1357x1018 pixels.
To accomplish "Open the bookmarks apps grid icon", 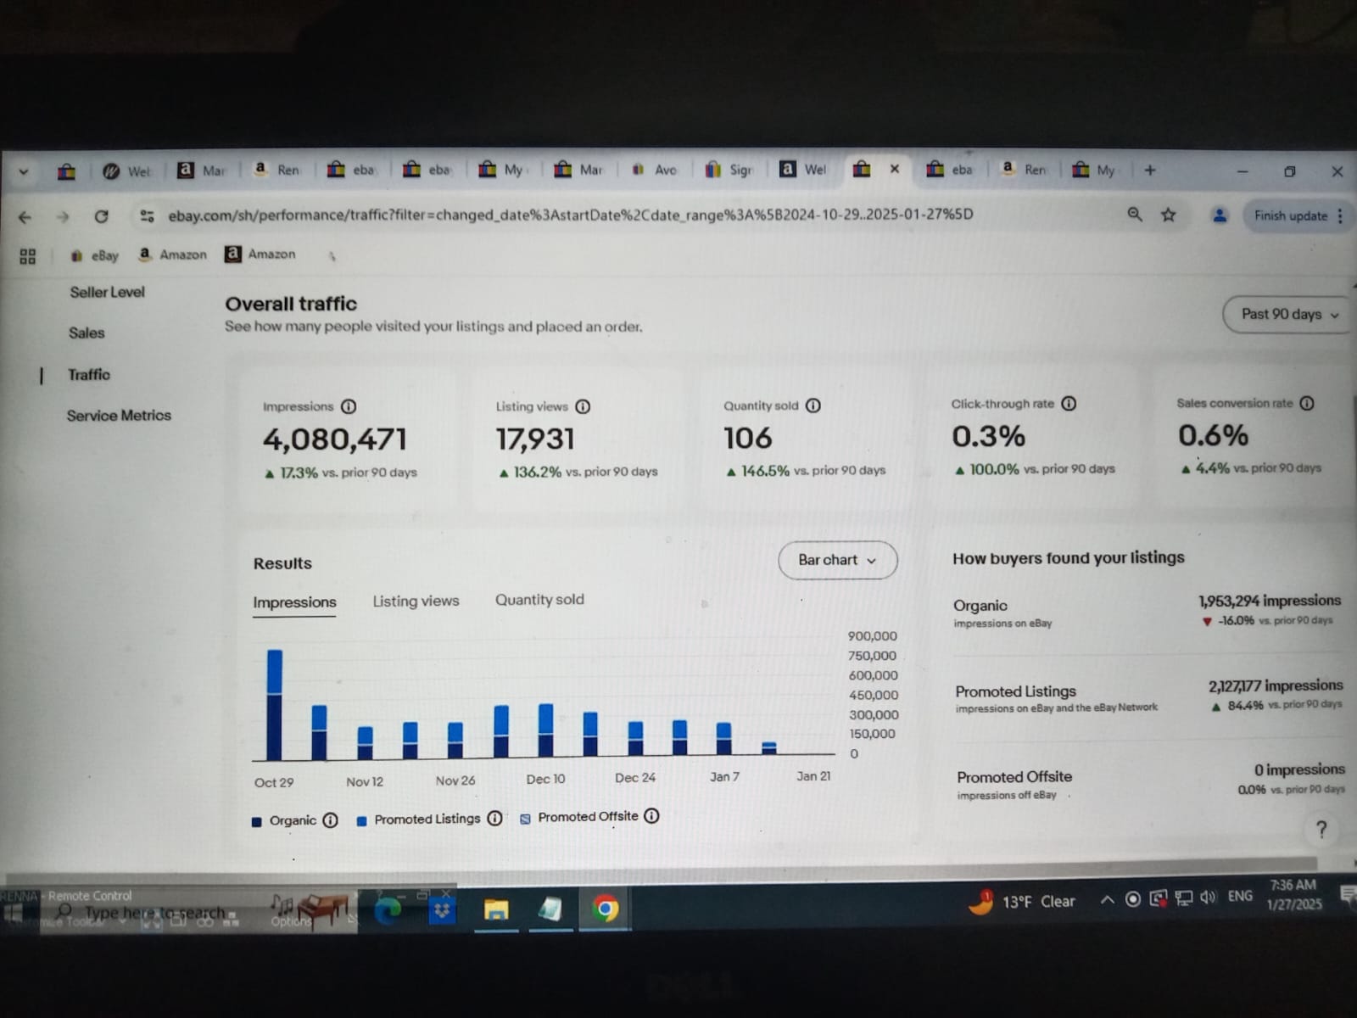I will 27,255.
